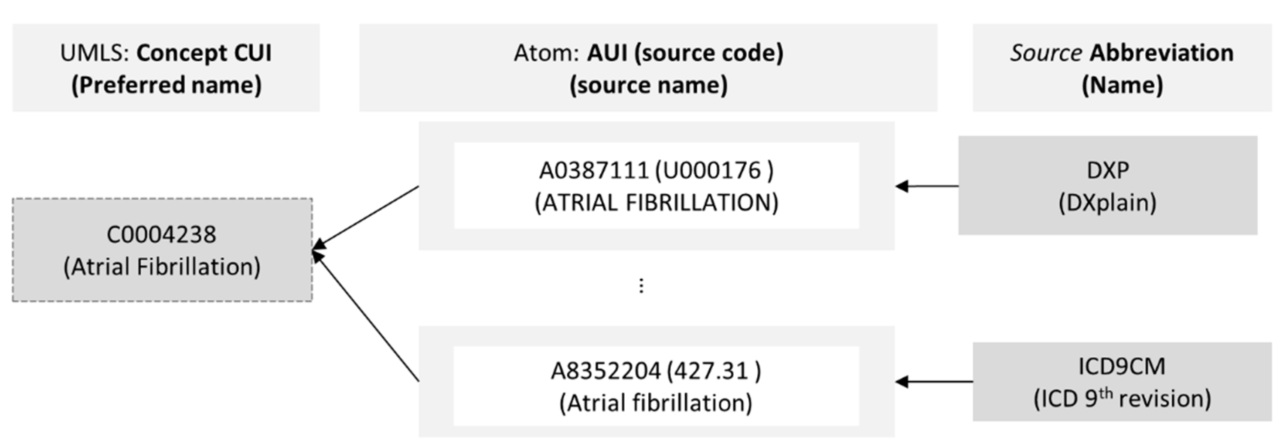This screenshot has width=1283, height=447.
Task: Click the (DXplain) label
Action: pyautogui.click(x=1107, y=203)
